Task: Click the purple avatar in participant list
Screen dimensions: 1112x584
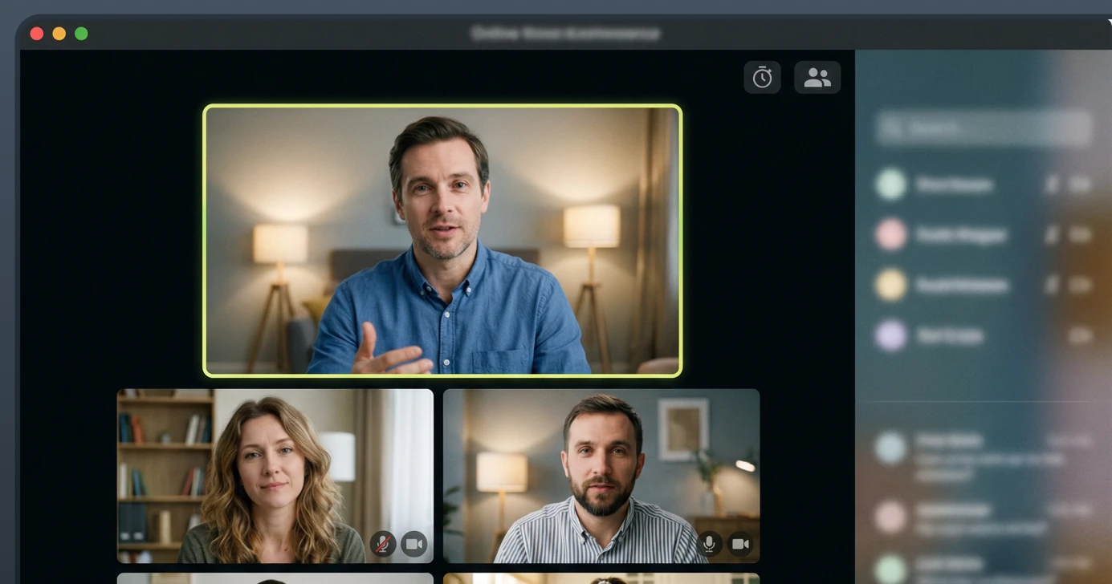Action: pyautogui.click(x=890, y=335)
